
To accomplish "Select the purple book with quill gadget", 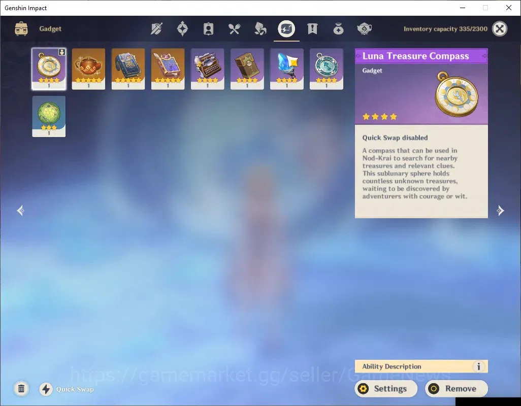I will (168, 69).
